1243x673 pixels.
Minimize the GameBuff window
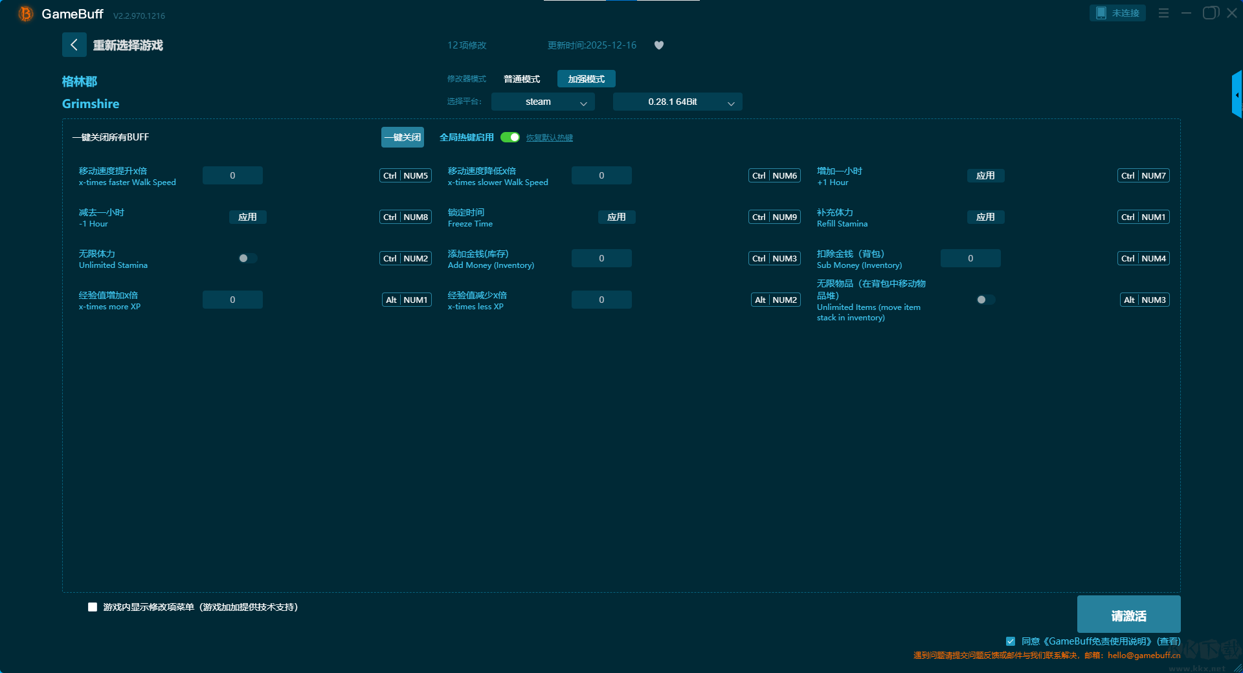point(1186,13)
